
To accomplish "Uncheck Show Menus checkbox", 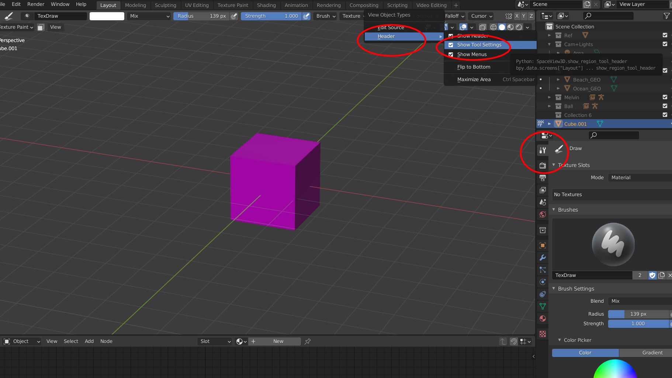I will (451, 55).
